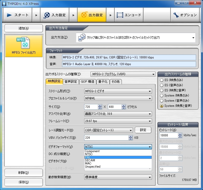Click the TMPGEnc title bar app icon
This screenshot has width=203, height=190.
tap(3, 3)
